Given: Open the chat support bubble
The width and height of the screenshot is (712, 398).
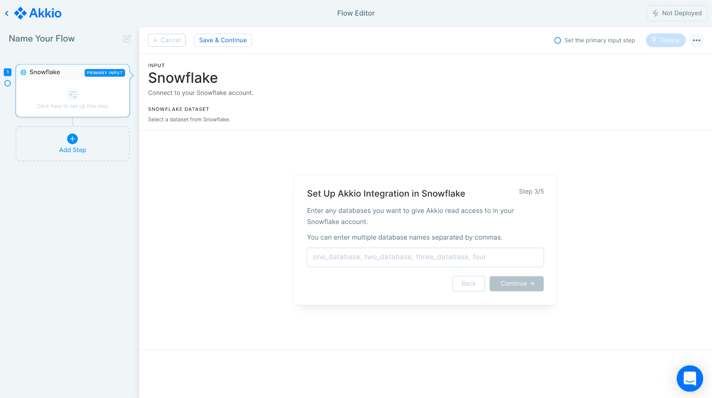Looking at the screenshot, I should (690, 378).
